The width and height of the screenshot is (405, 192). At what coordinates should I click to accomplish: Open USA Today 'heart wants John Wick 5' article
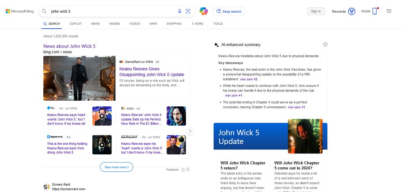67,119
